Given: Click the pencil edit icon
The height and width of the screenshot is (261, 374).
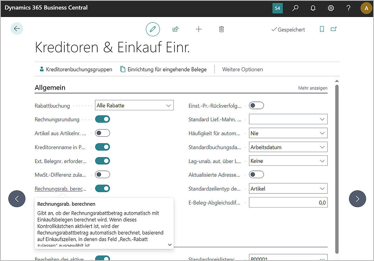Looking at the screenshot, I should tap(153, 29).
